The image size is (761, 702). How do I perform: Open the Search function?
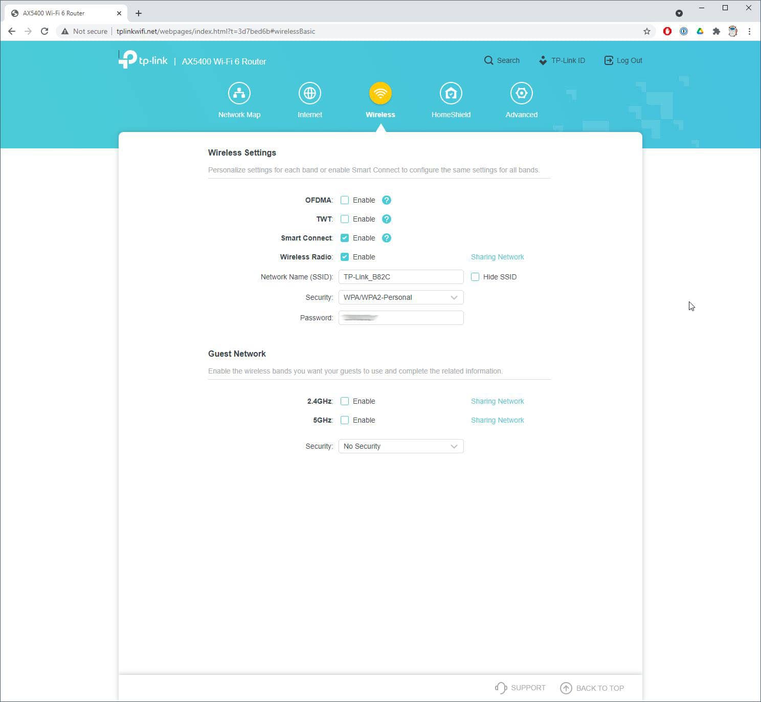pyautogui.click(x=502, y=60)
